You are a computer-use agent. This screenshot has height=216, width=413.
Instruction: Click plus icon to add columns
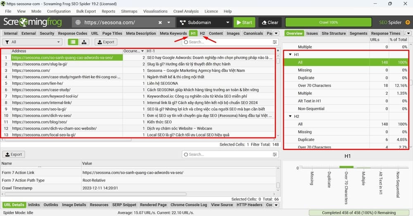(278, 50)
